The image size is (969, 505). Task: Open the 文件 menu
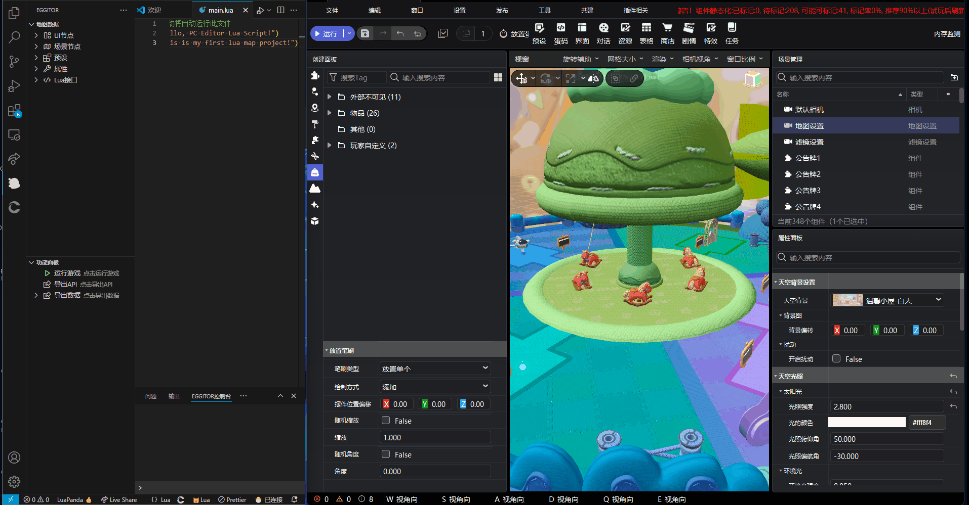(332, 10)
